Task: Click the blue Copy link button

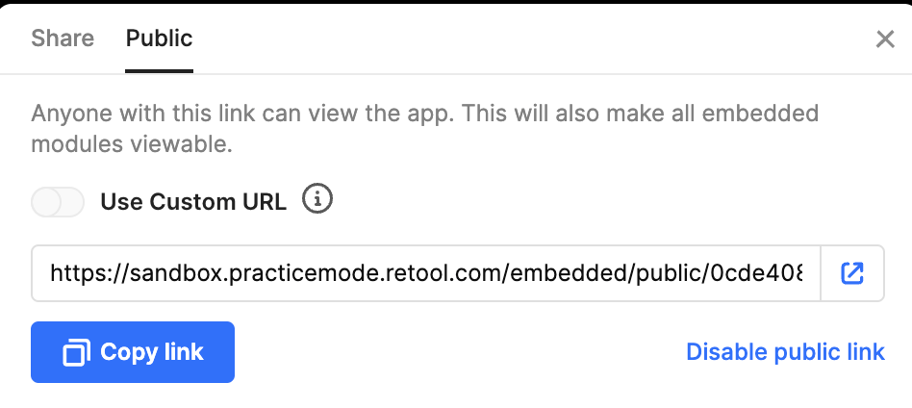Action: pos(133,352)
